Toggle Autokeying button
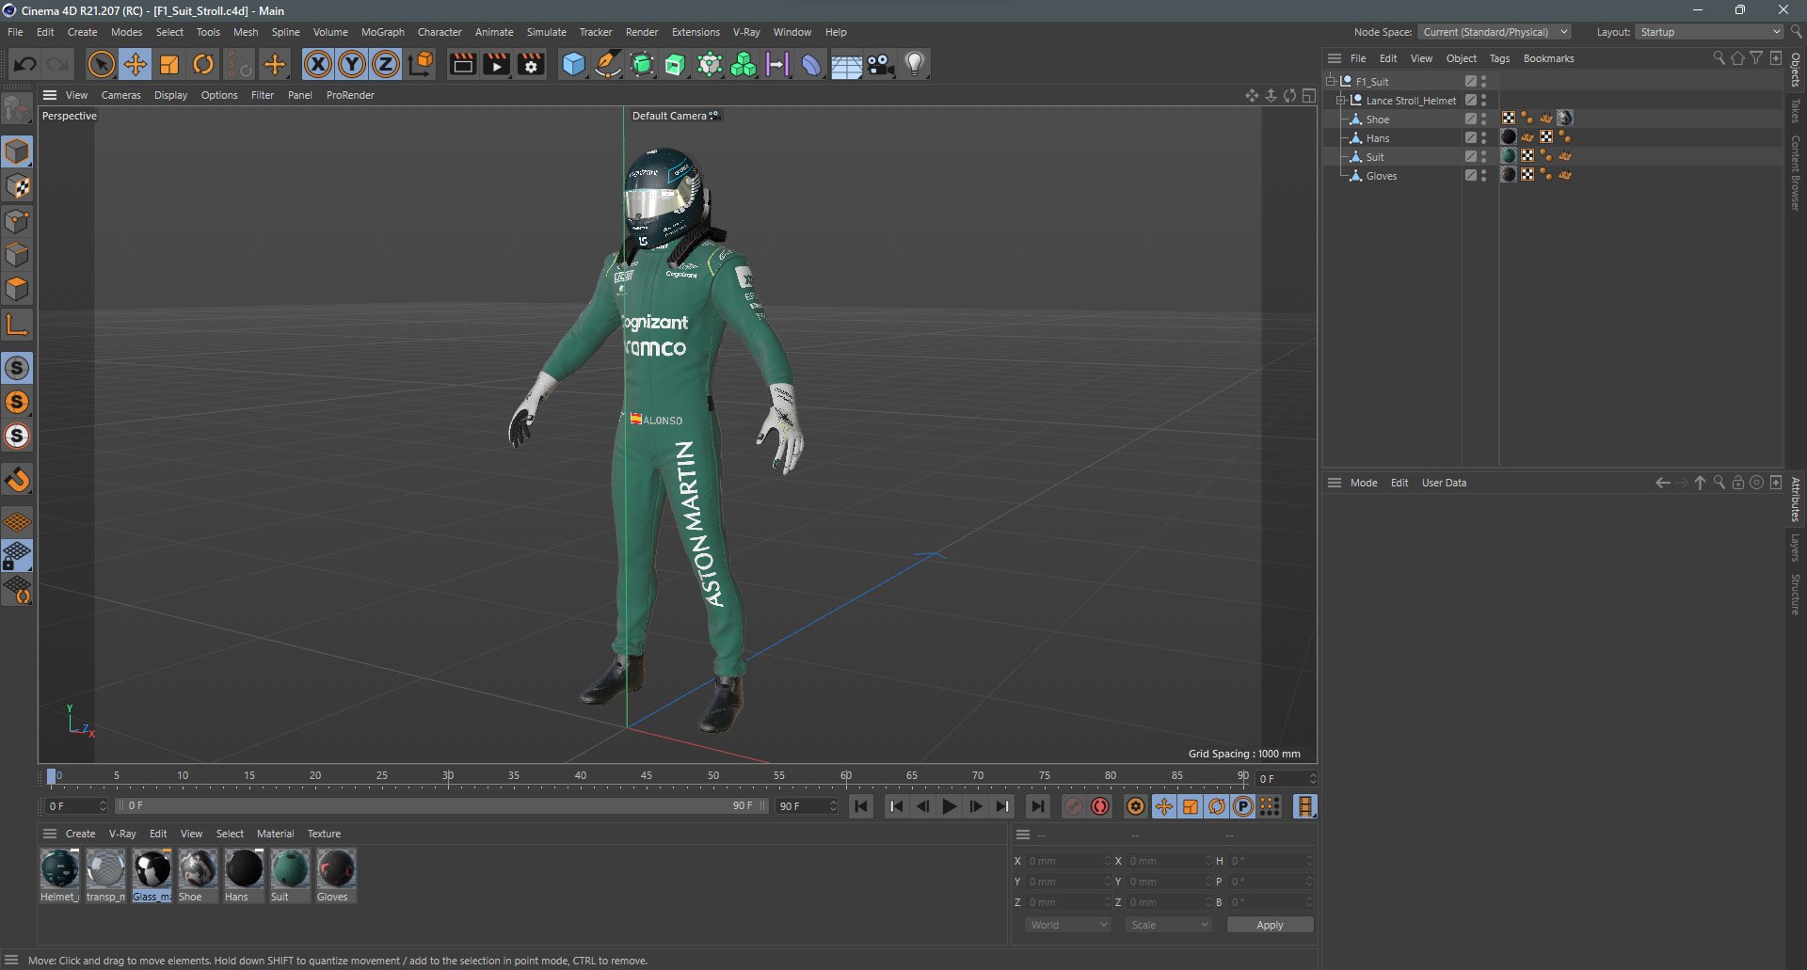The image size is (1807, 970). pyautogui.click(x=1099, y=806)
